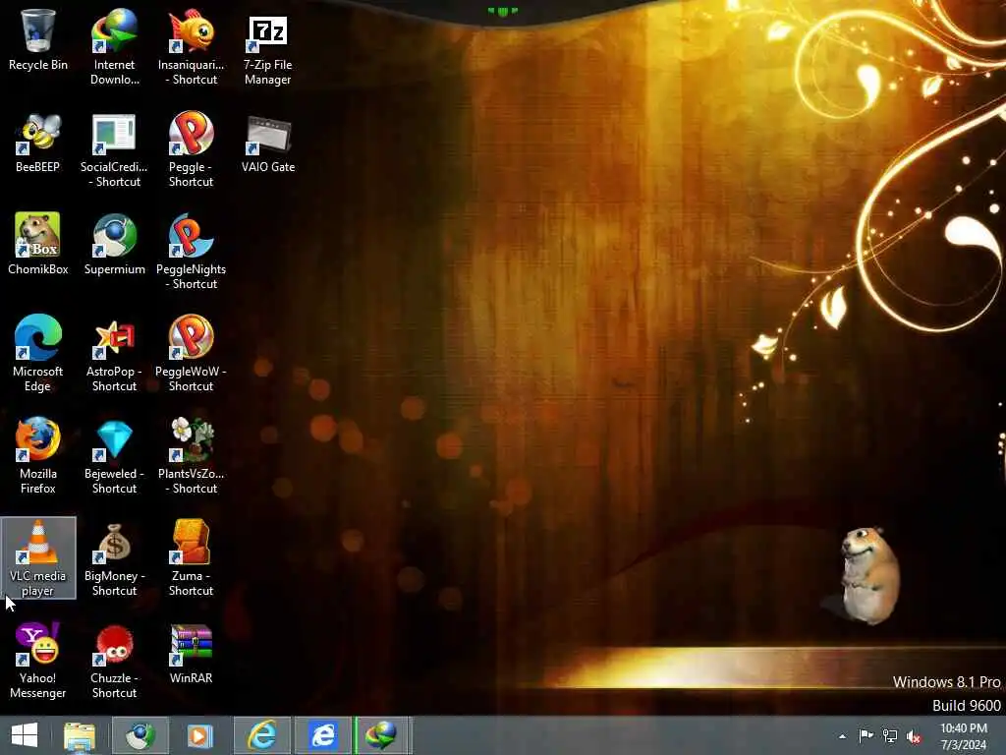The image size is (1006, 755).
Task: Switch to Internet Download Manager taskbar button
Action: point(381,735)
